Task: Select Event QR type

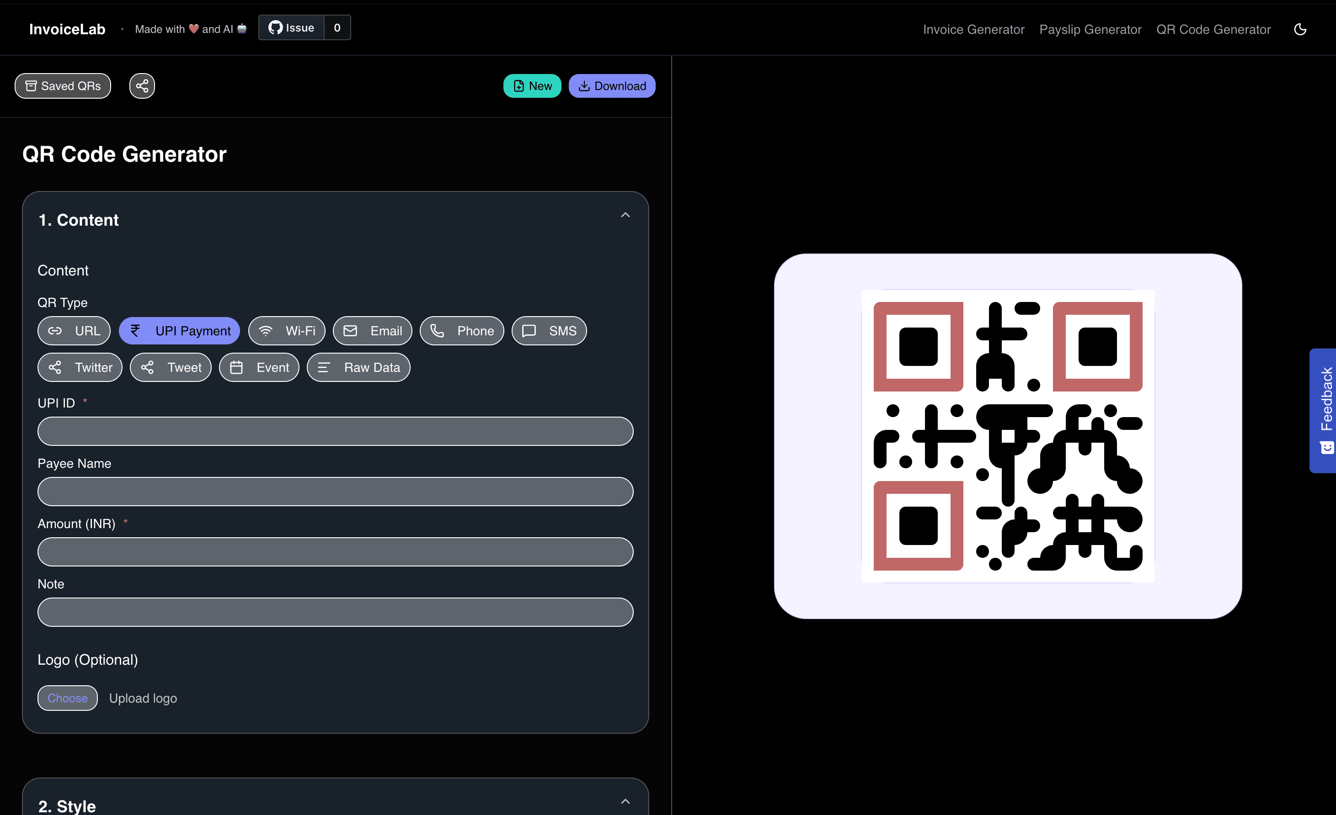Action: pos(259,367)
